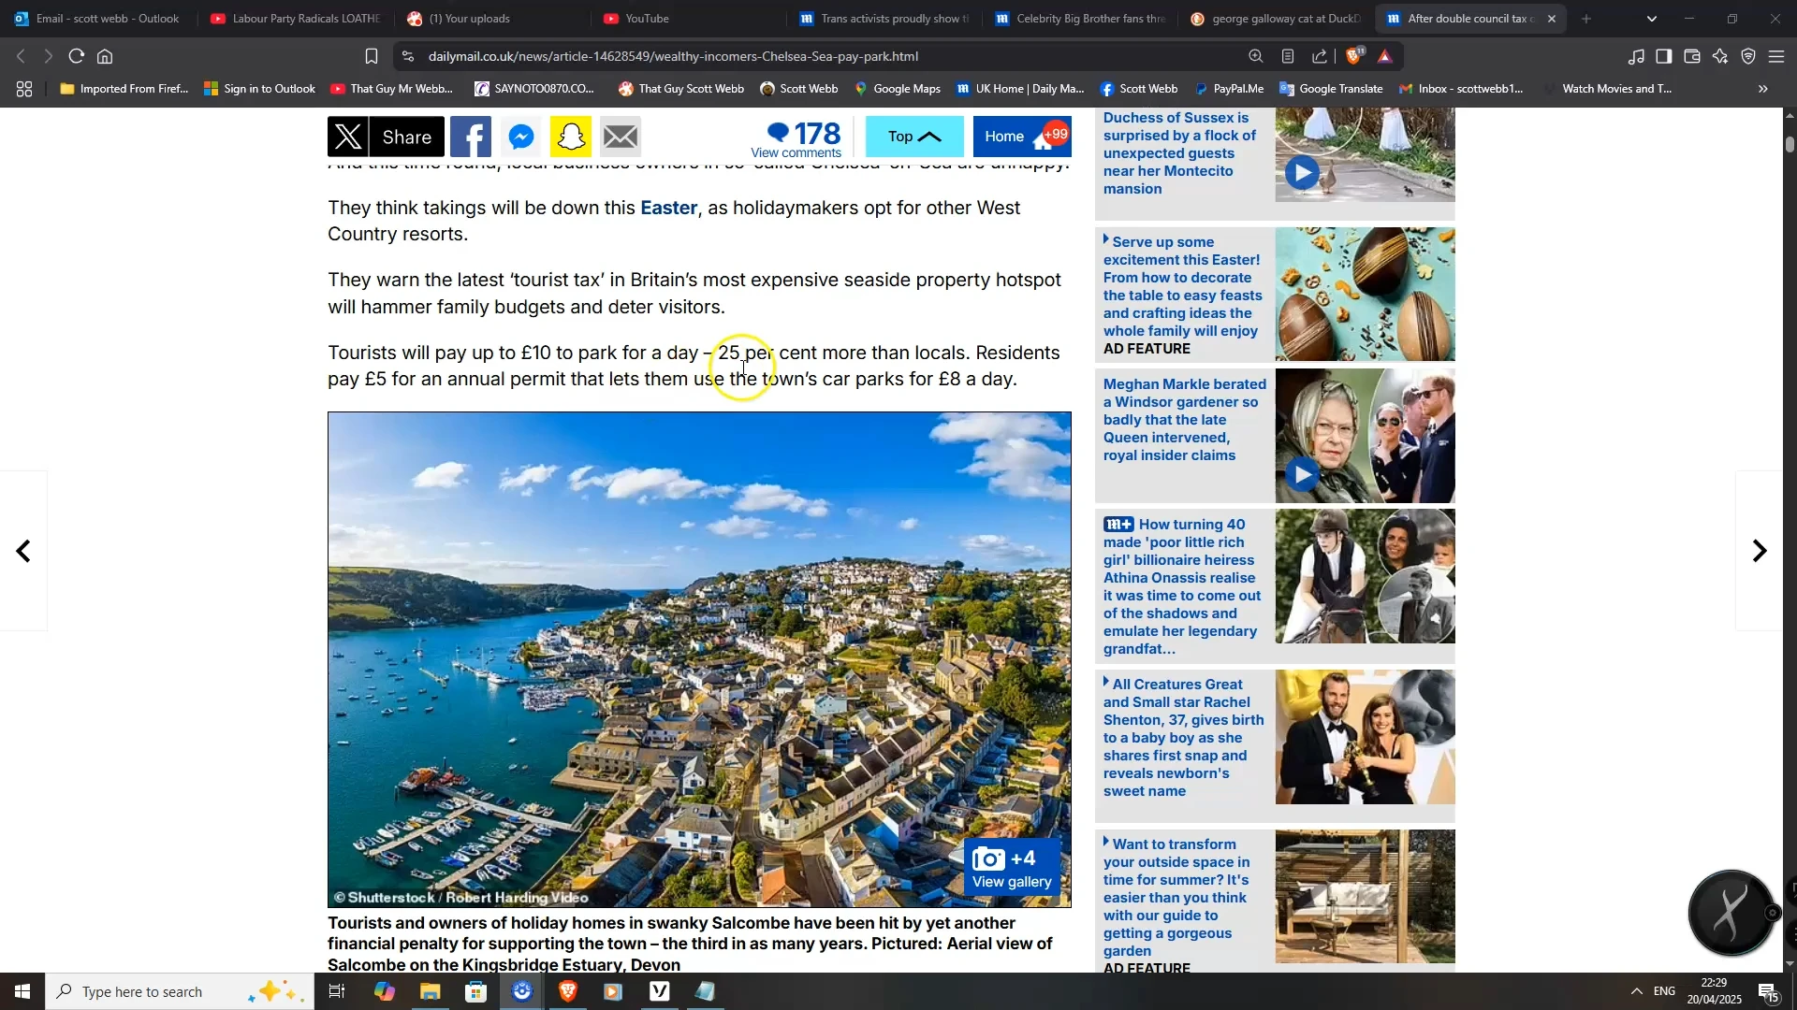The image size is (1797, 1010).
Task: Click the Salcombe aerial photo
Action: (x=699, y=659)
